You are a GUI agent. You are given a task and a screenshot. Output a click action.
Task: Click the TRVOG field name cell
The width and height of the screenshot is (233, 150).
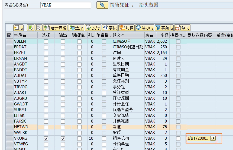pos(25,87)
